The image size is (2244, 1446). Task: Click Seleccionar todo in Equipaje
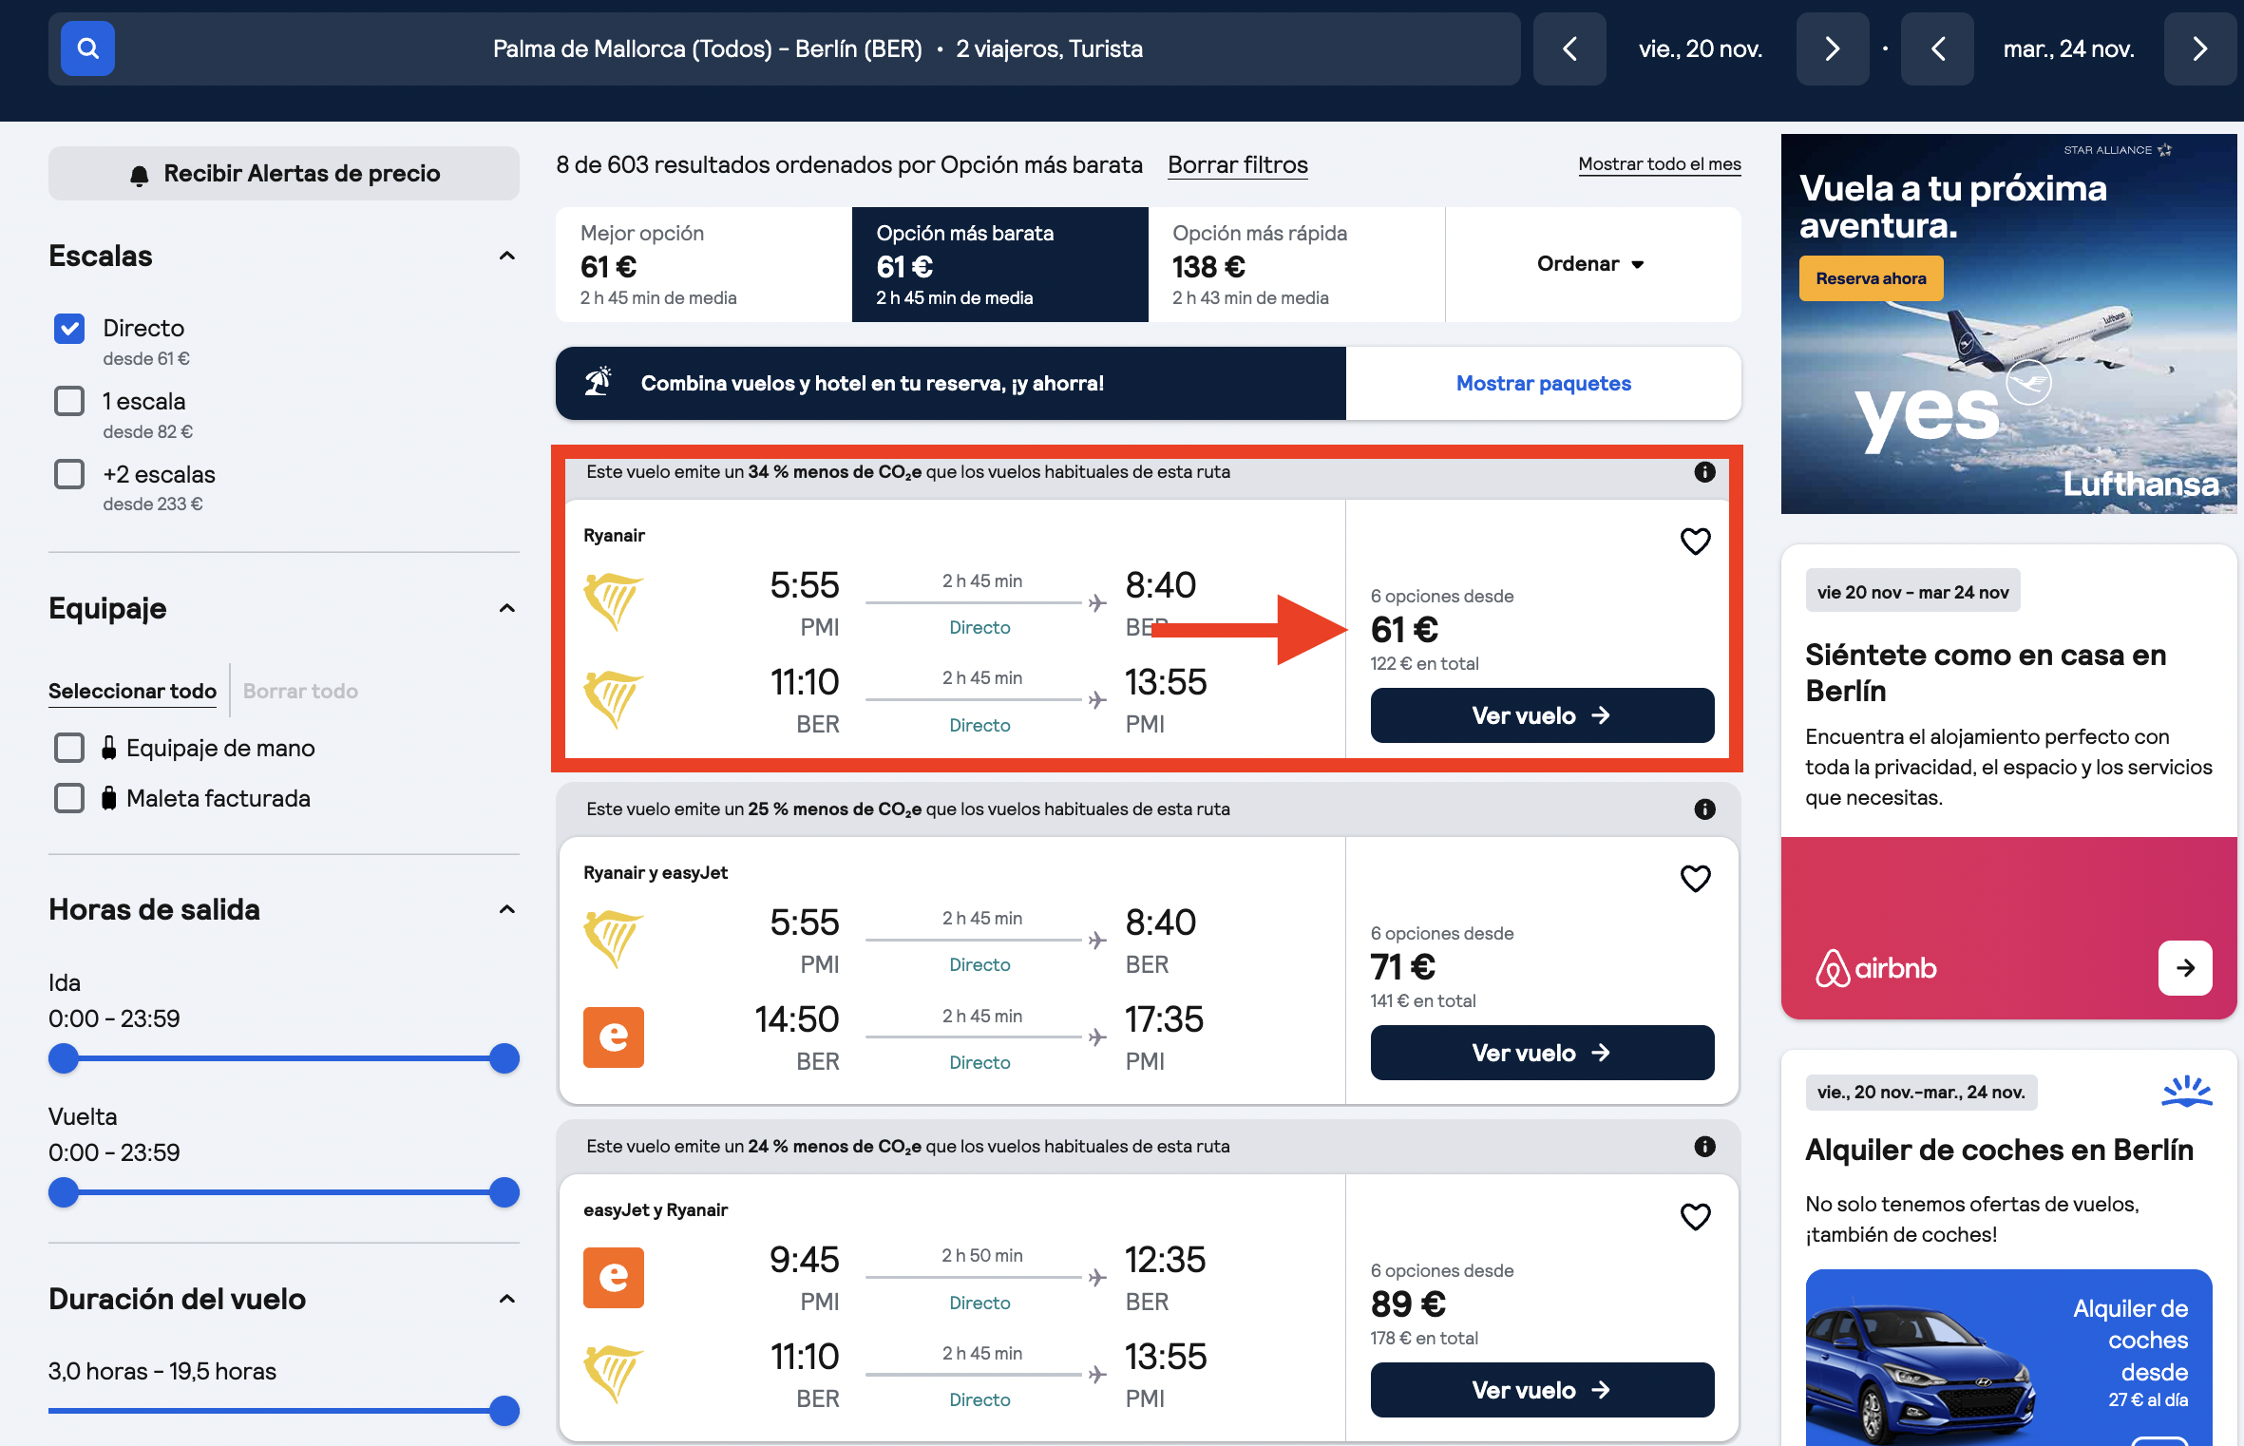point(133,692)
